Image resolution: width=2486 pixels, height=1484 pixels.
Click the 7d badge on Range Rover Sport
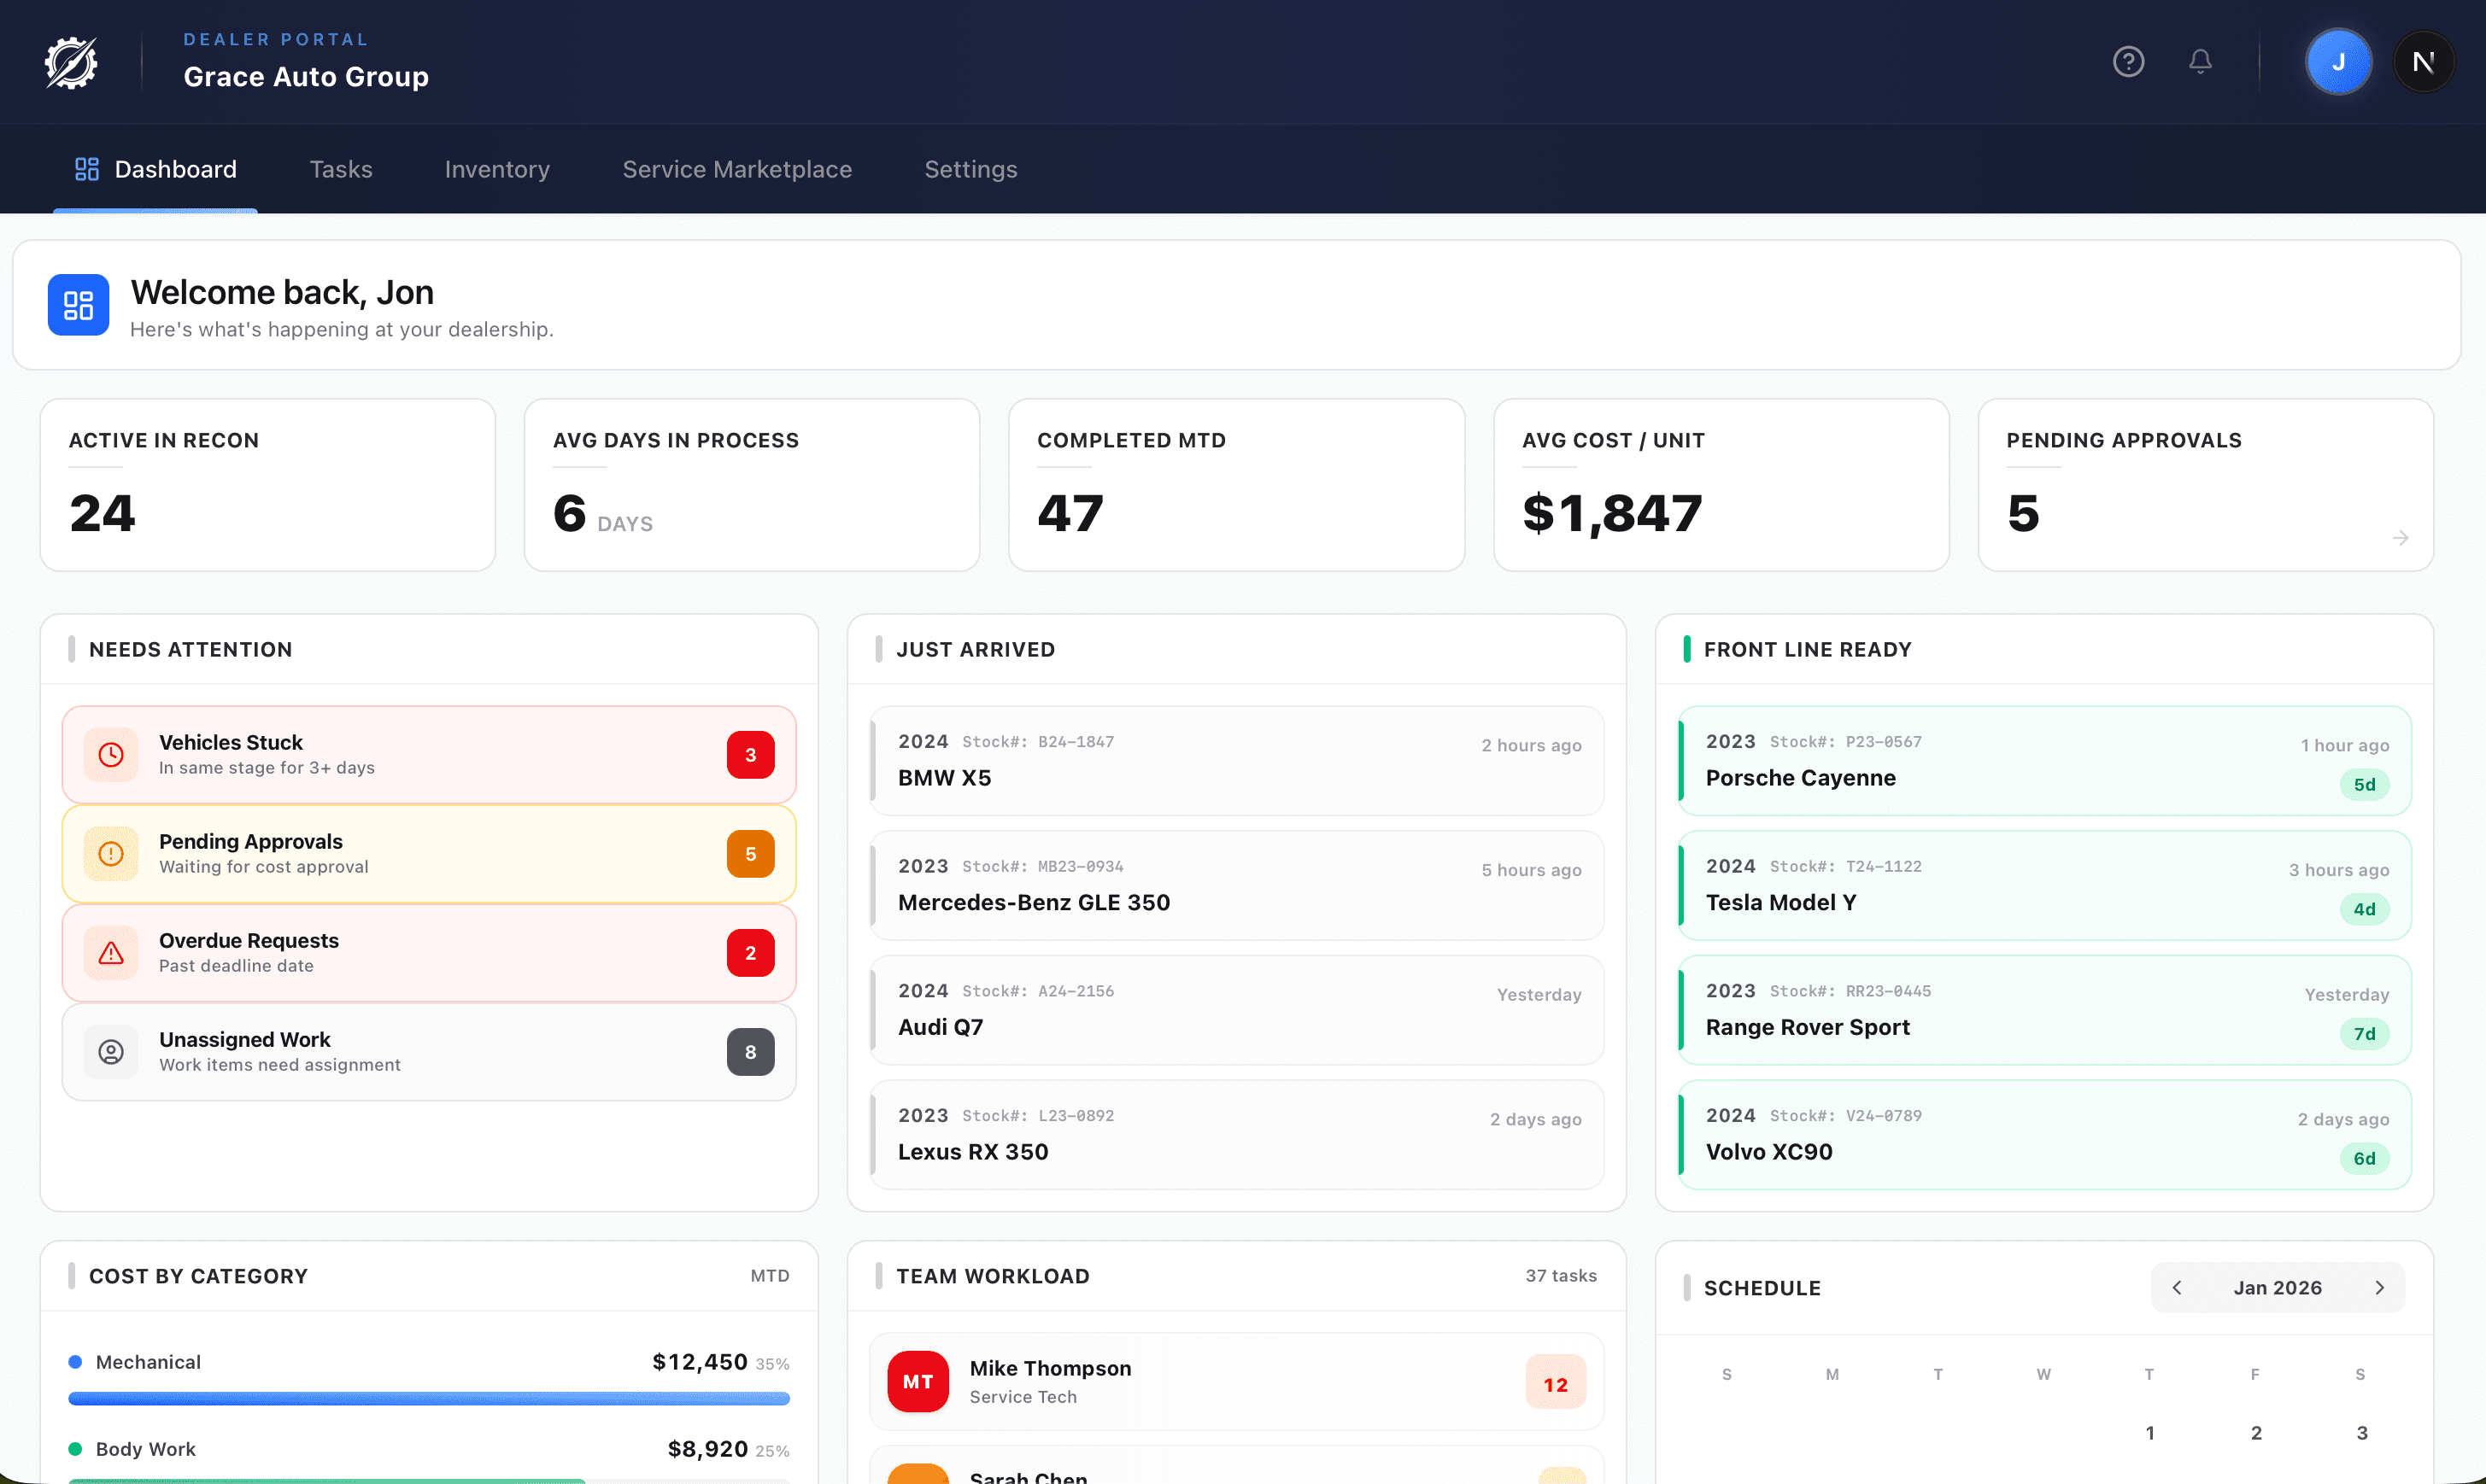coord(2364,1034)
